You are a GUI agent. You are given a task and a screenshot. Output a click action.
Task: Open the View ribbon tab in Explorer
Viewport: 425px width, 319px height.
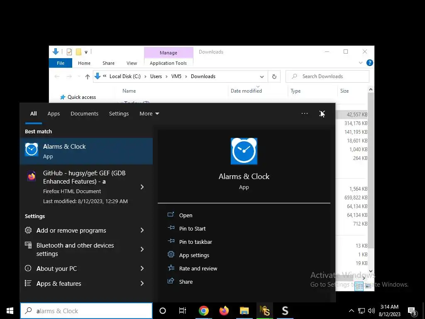pos(132,63)
